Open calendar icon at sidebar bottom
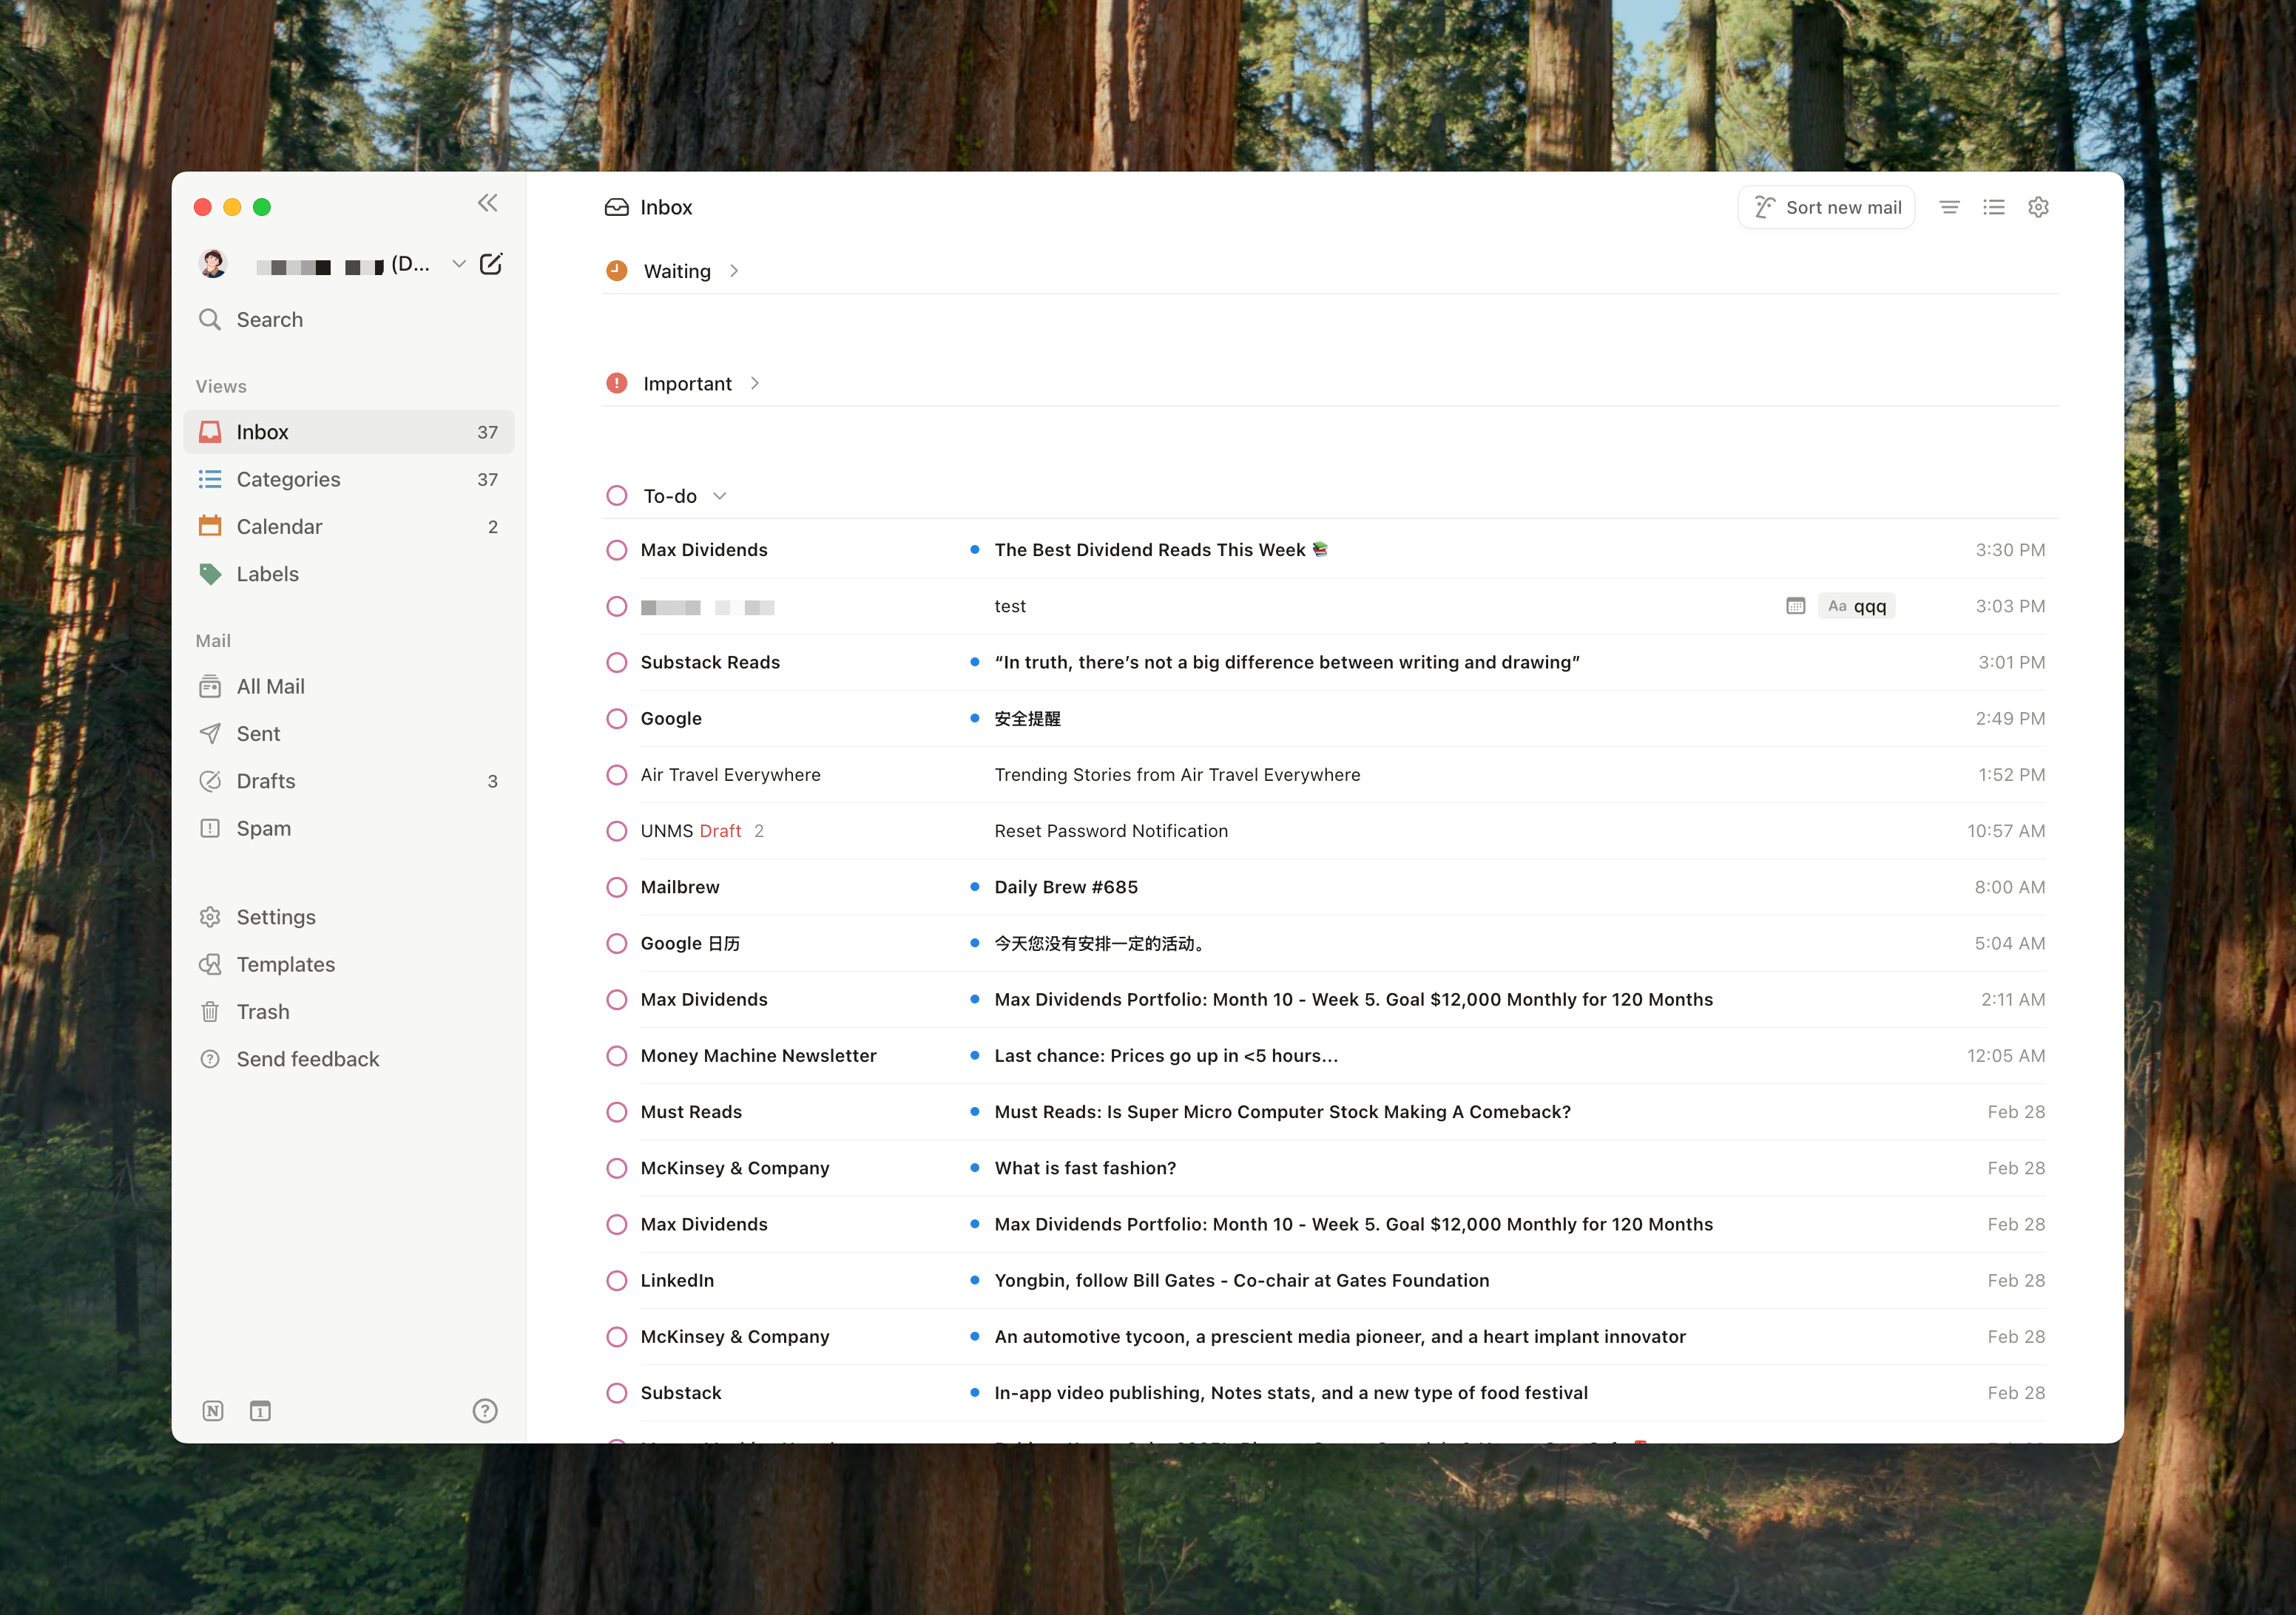The width and height of the screenshot is (2296, 1615). [260, 1411]
